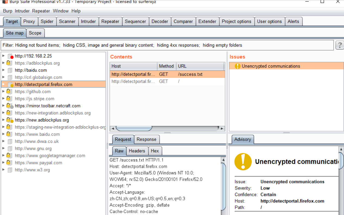Switch to the Response tab
Screen dimensions: 344x215
(146, 139)
